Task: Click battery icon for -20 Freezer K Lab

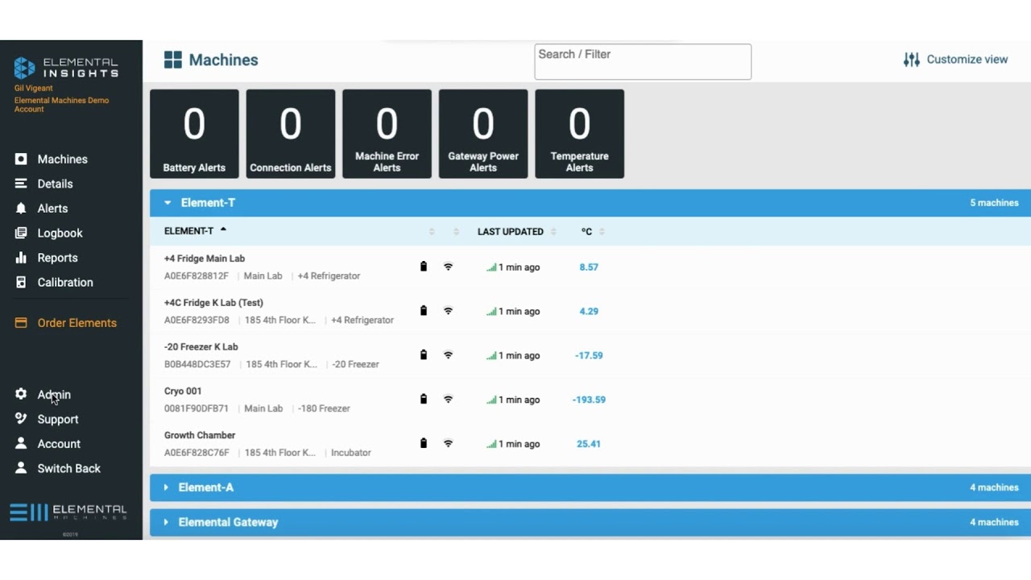Action: (424, 355)
